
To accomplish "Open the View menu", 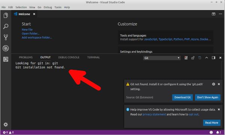I will coord(32,7).
